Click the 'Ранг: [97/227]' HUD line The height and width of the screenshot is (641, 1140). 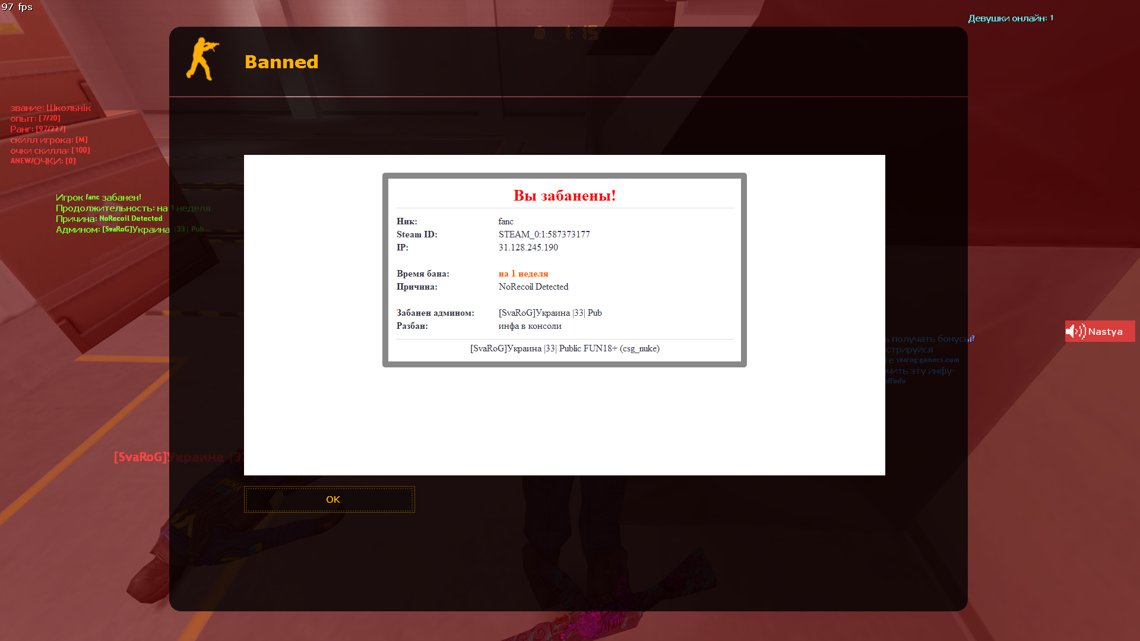[38, 129]
